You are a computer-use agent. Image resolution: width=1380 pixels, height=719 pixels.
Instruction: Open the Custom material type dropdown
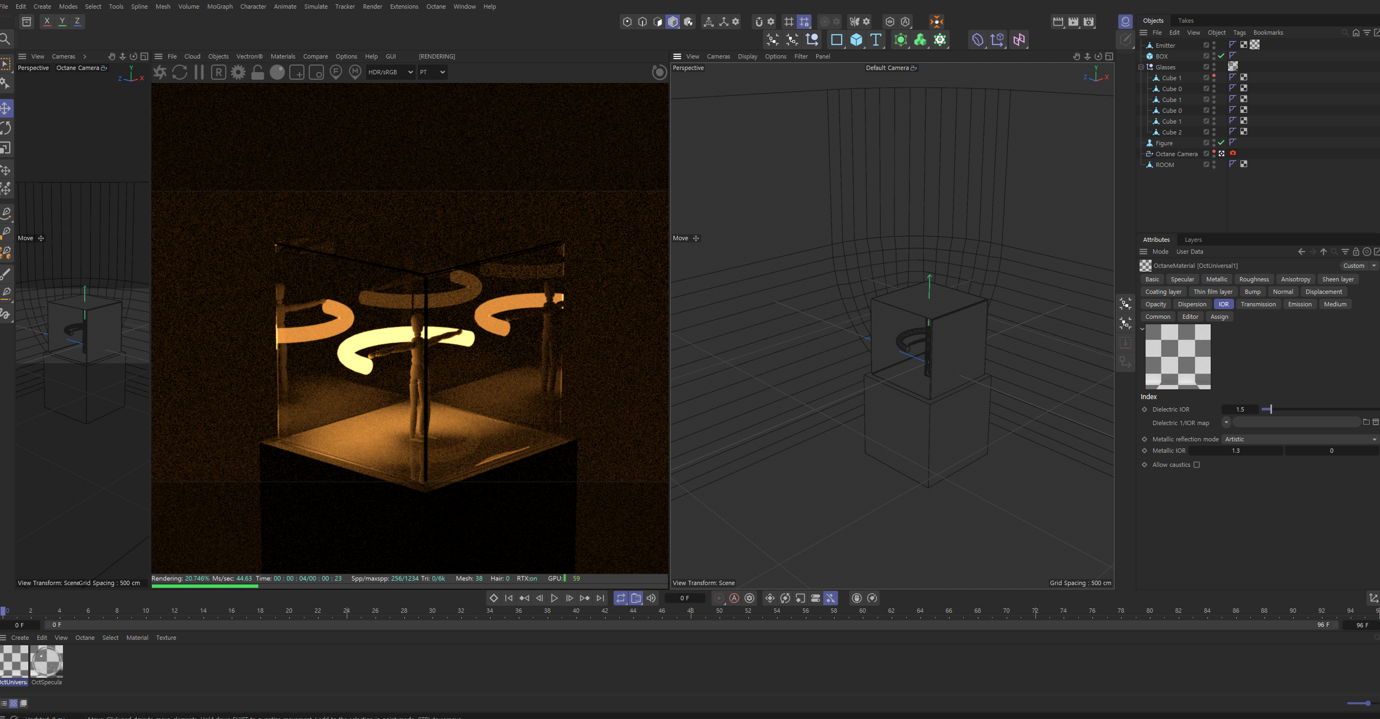(1359, 266)
